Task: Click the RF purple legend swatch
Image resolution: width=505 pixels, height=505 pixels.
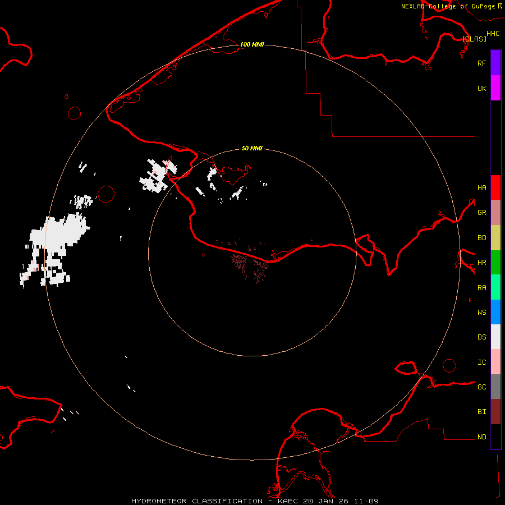Action: pyautogui.click(x=495, y=63)
